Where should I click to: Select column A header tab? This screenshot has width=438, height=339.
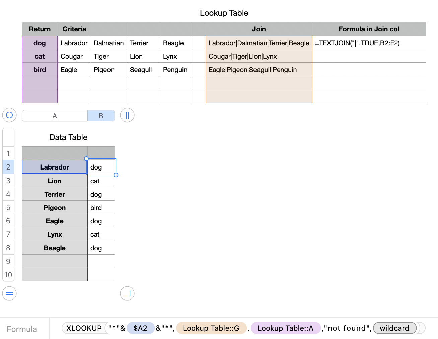55,116
